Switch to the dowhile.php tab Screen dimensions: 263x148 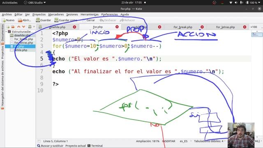click(x=58, y=27)
